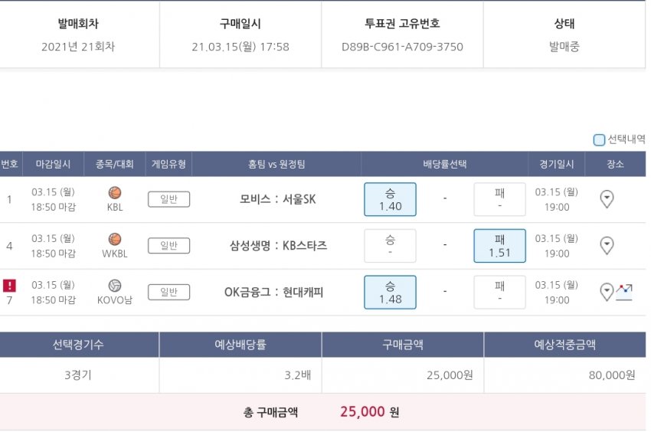Click 일반 game type badge in WKBL row
The width and height of the screenshot is (651, 432).
(168, 246)
